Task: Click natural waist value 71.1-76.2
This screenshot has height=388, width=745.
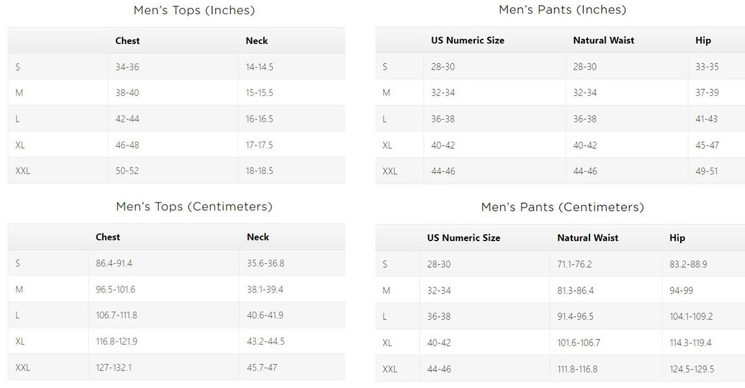Action: tap(575, 264)
